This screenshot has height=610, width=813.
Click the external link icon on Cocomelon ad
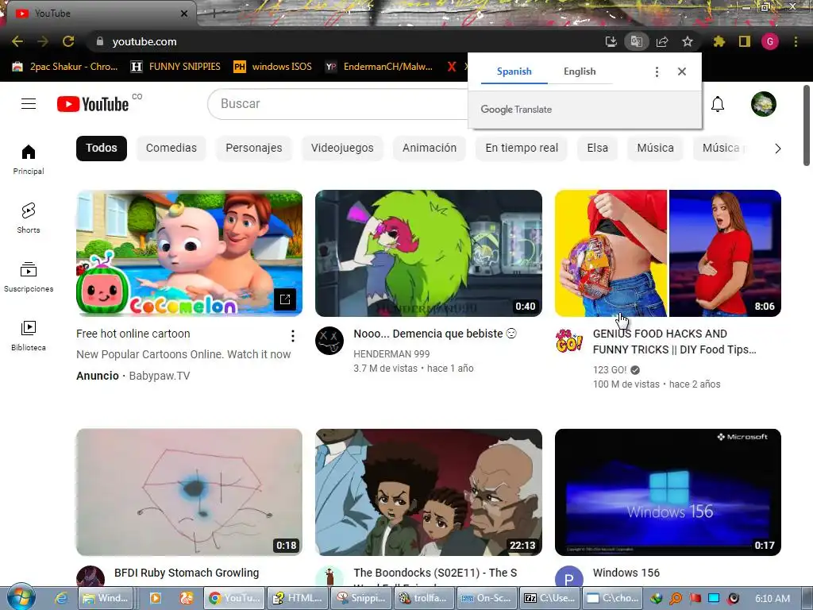285,299
